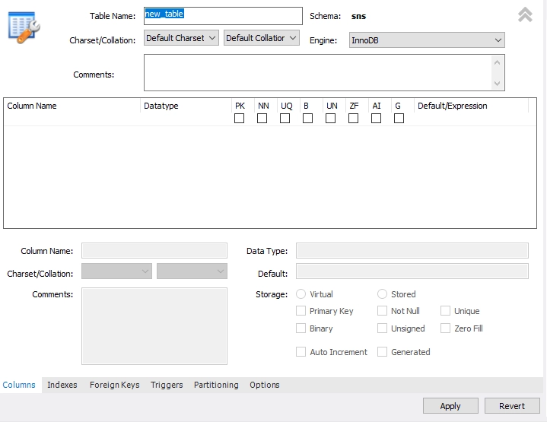Enable the Unique checkbox
The image size is (547, 422).
point(446,311)
